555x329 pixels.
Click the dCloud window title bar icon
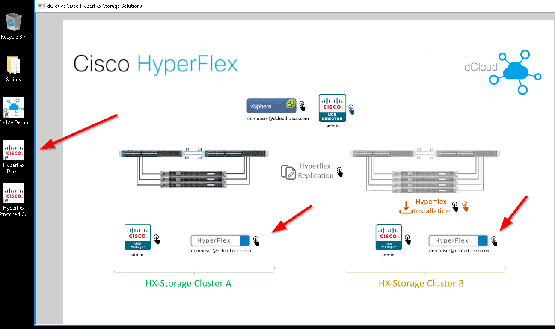[x=41, y=6]
